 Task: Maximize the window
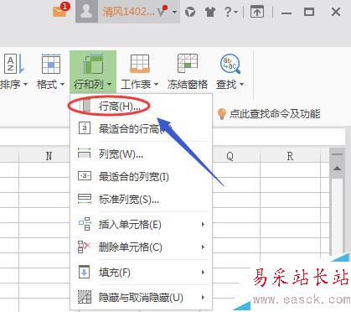(x=309, y=12)
